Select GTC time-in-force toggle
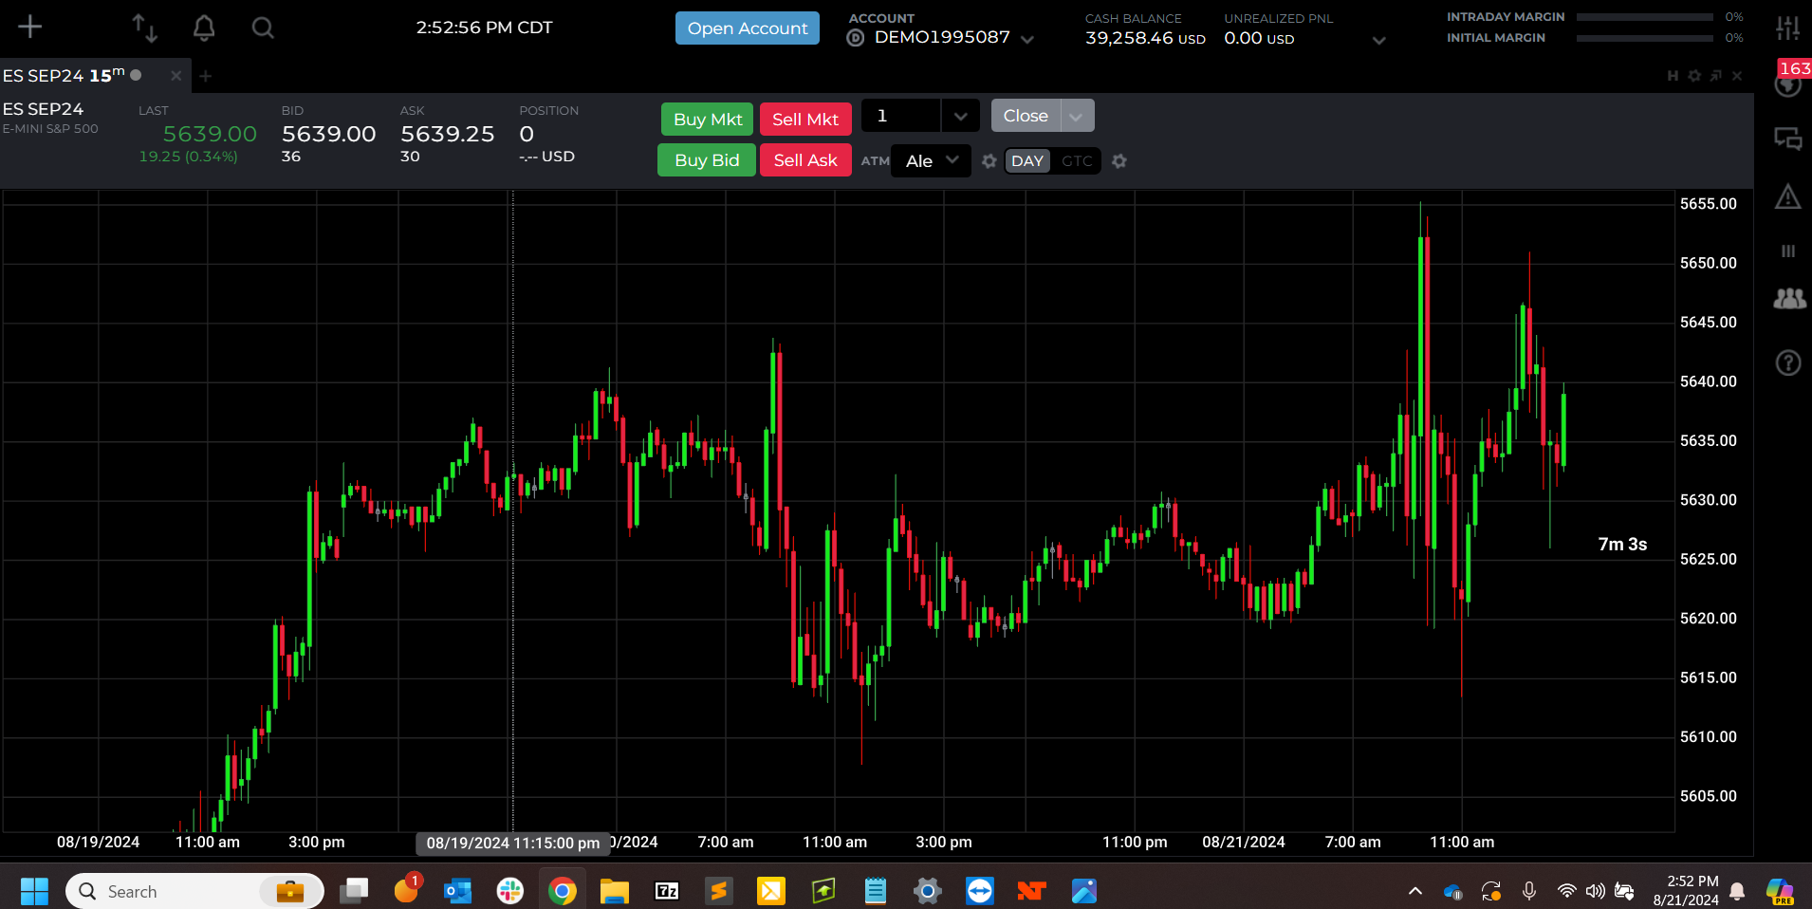Image resolution: width=1812 pixels, height=909 pixels. point(1077,161)
